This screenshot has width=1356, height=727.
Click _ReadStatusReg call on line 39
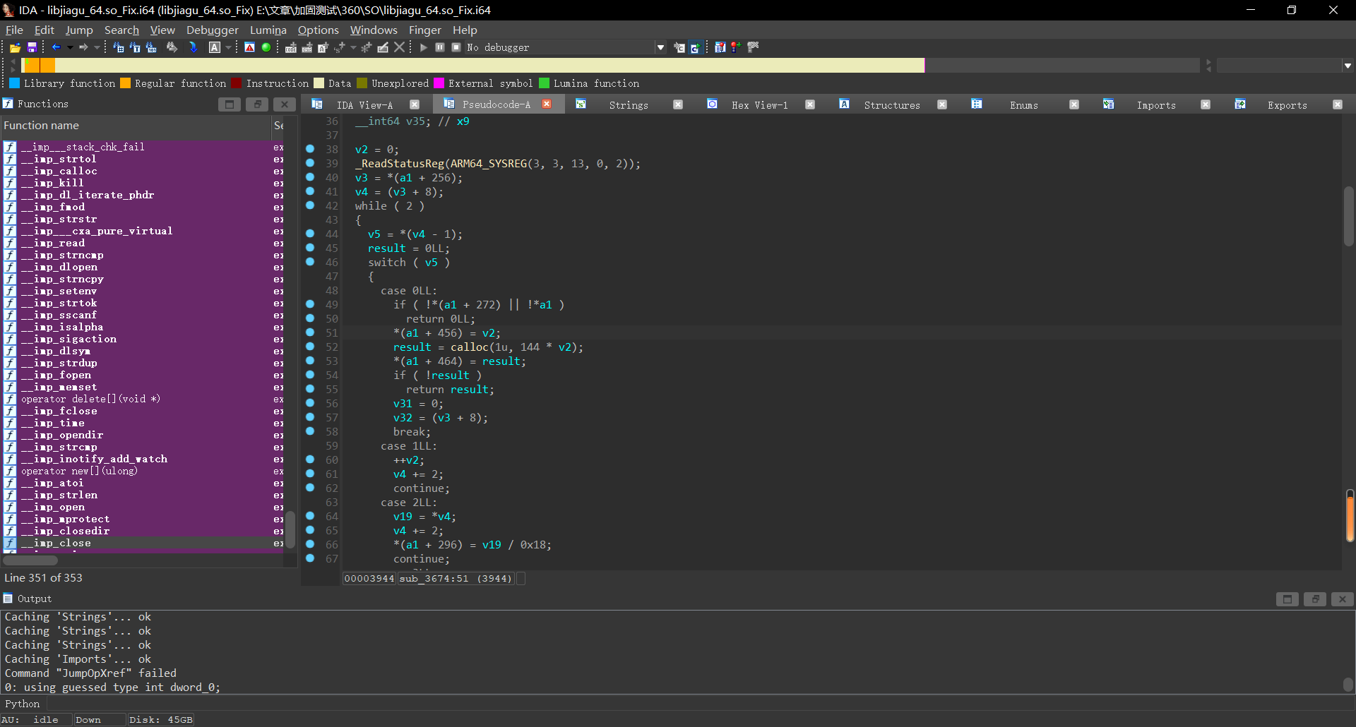(x=400, y=164)
